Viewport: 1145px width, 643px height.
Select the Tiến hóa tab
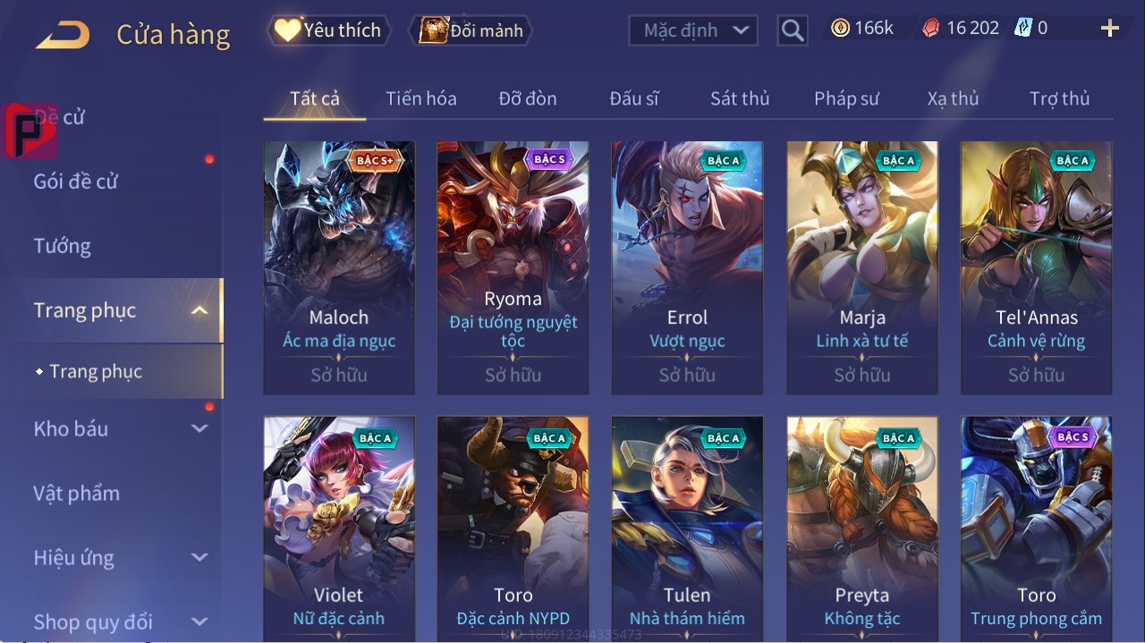tap(421, 98)
